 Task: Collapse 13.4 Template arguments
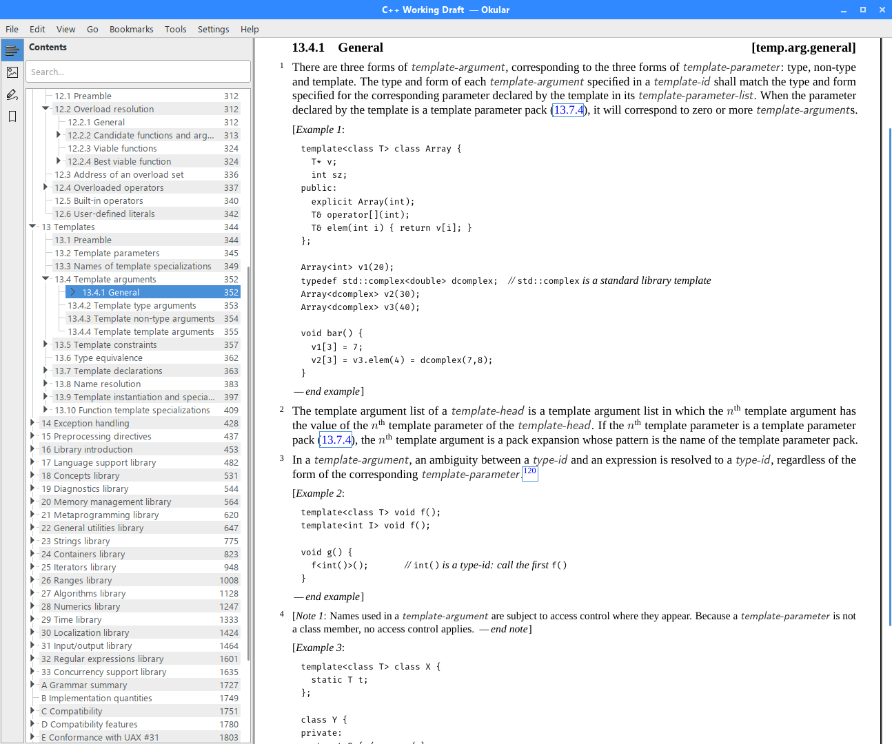click(45, 279)
